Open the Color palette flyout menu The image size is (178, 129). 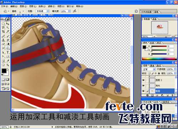[x=176, y=43]
